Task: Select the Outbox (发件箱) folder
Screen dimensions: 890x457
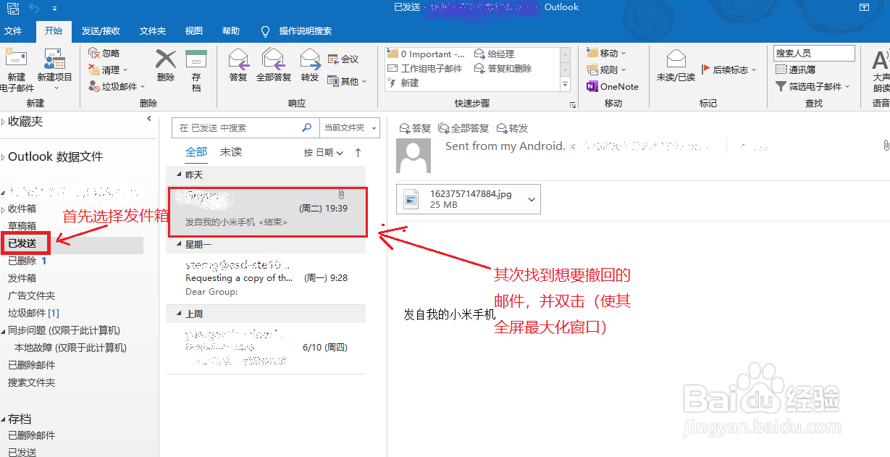Action: [x=22, y=278]
